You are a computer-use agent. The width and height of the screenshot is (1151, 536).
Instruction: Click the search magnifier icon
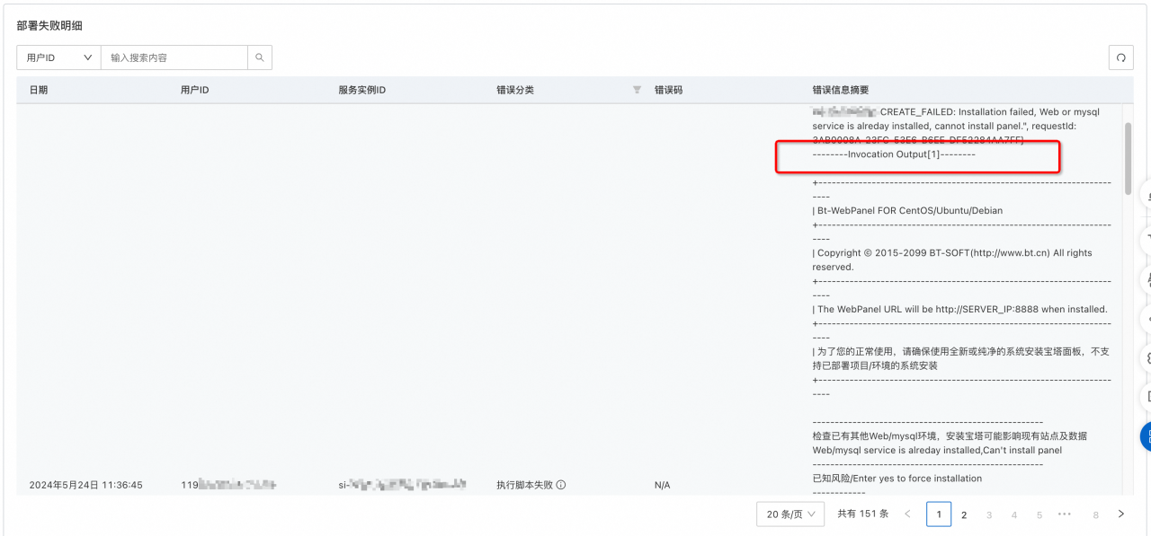(260, 57)
